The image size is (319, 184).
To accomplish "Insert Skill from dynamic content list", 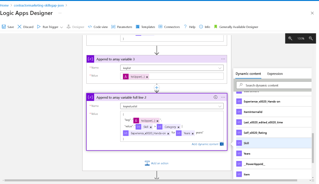I will 274,143.
